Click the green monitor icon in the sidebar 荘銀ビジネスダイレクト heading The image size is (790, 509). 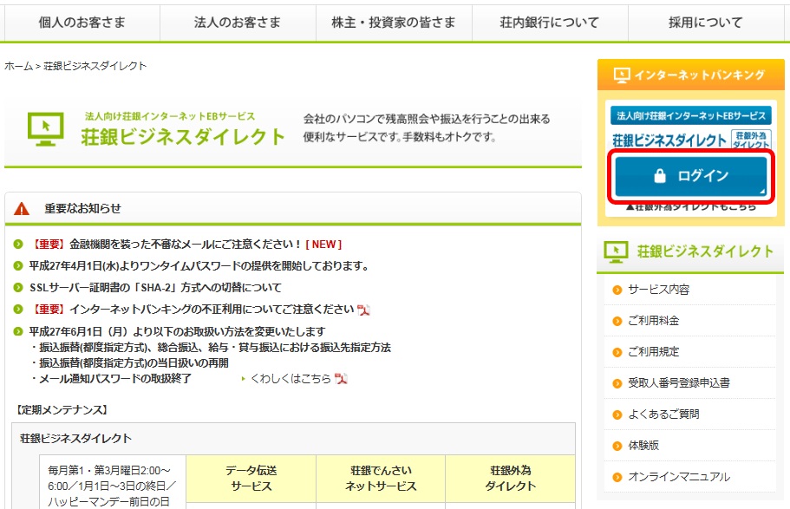(616, 251)
